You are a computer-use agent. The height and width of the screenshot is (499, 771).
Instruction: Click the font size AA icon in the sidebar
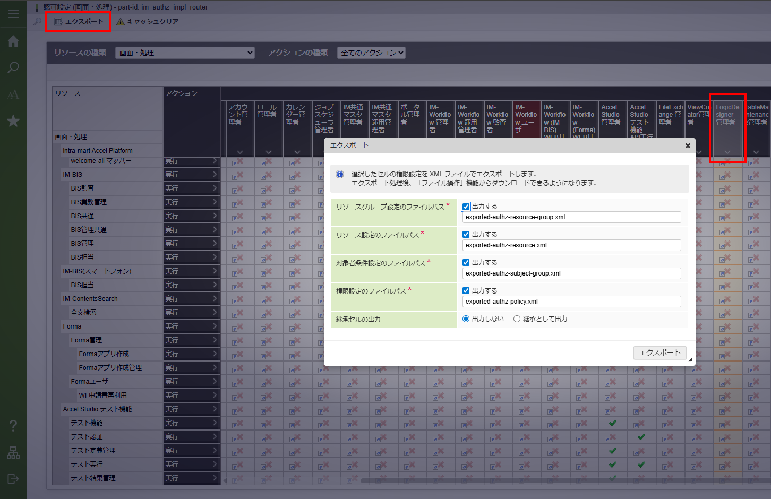[x=13, y=95]
